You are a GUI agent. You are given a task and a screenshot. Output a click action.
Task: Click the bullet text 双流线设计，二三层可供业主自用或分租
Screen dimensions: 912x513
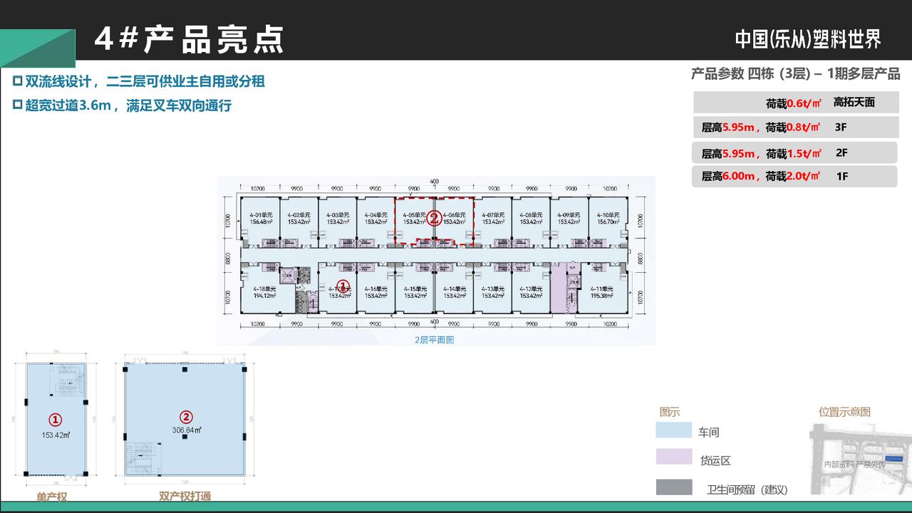tap(145, 81)
